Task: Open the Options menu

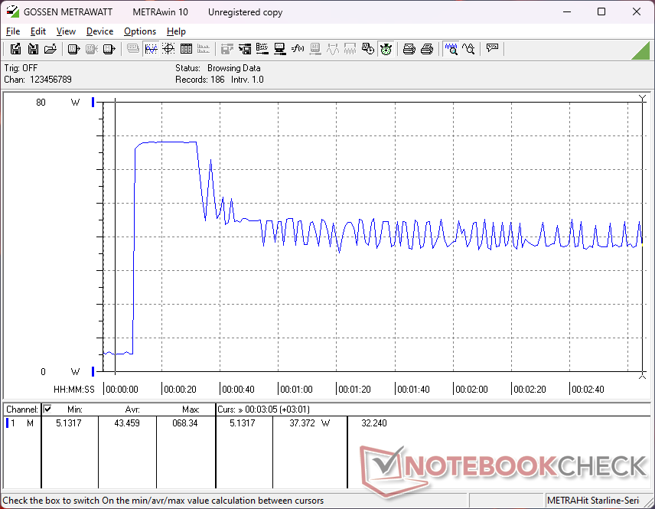Action: pyautogui.click(x=140, y=31)
